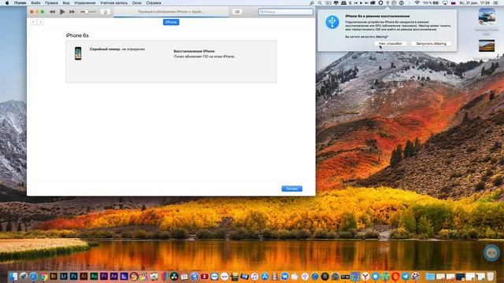Click the iTunes rewind button

pyautogui.click(x=52, y=12)
